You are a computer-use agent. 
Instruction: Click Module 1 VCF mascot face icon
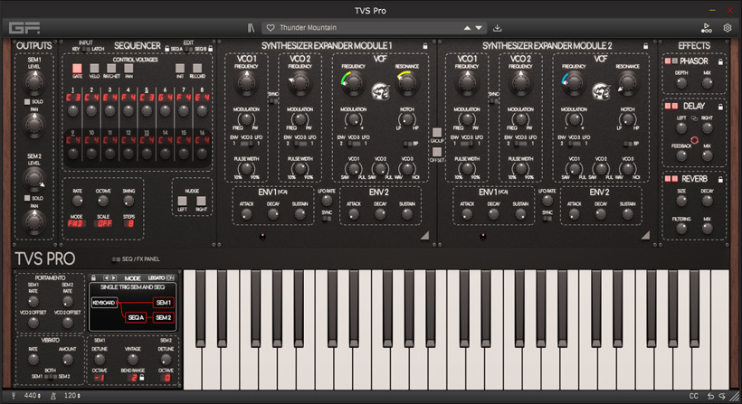click(x=380, y=90)
